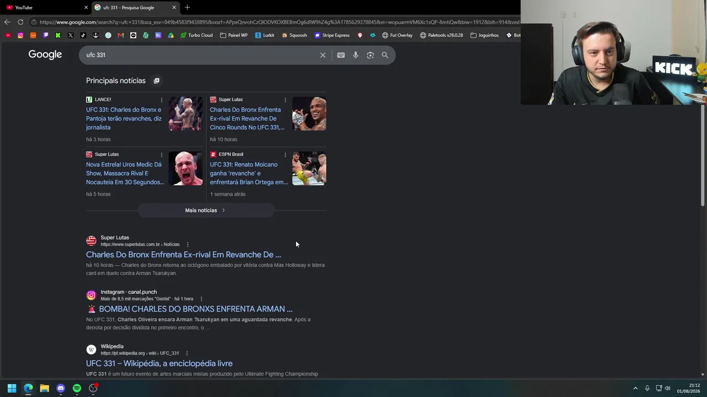This screenshot has height=397, width=707.
Task: Search by image with the camera icon
Action: 370,55
